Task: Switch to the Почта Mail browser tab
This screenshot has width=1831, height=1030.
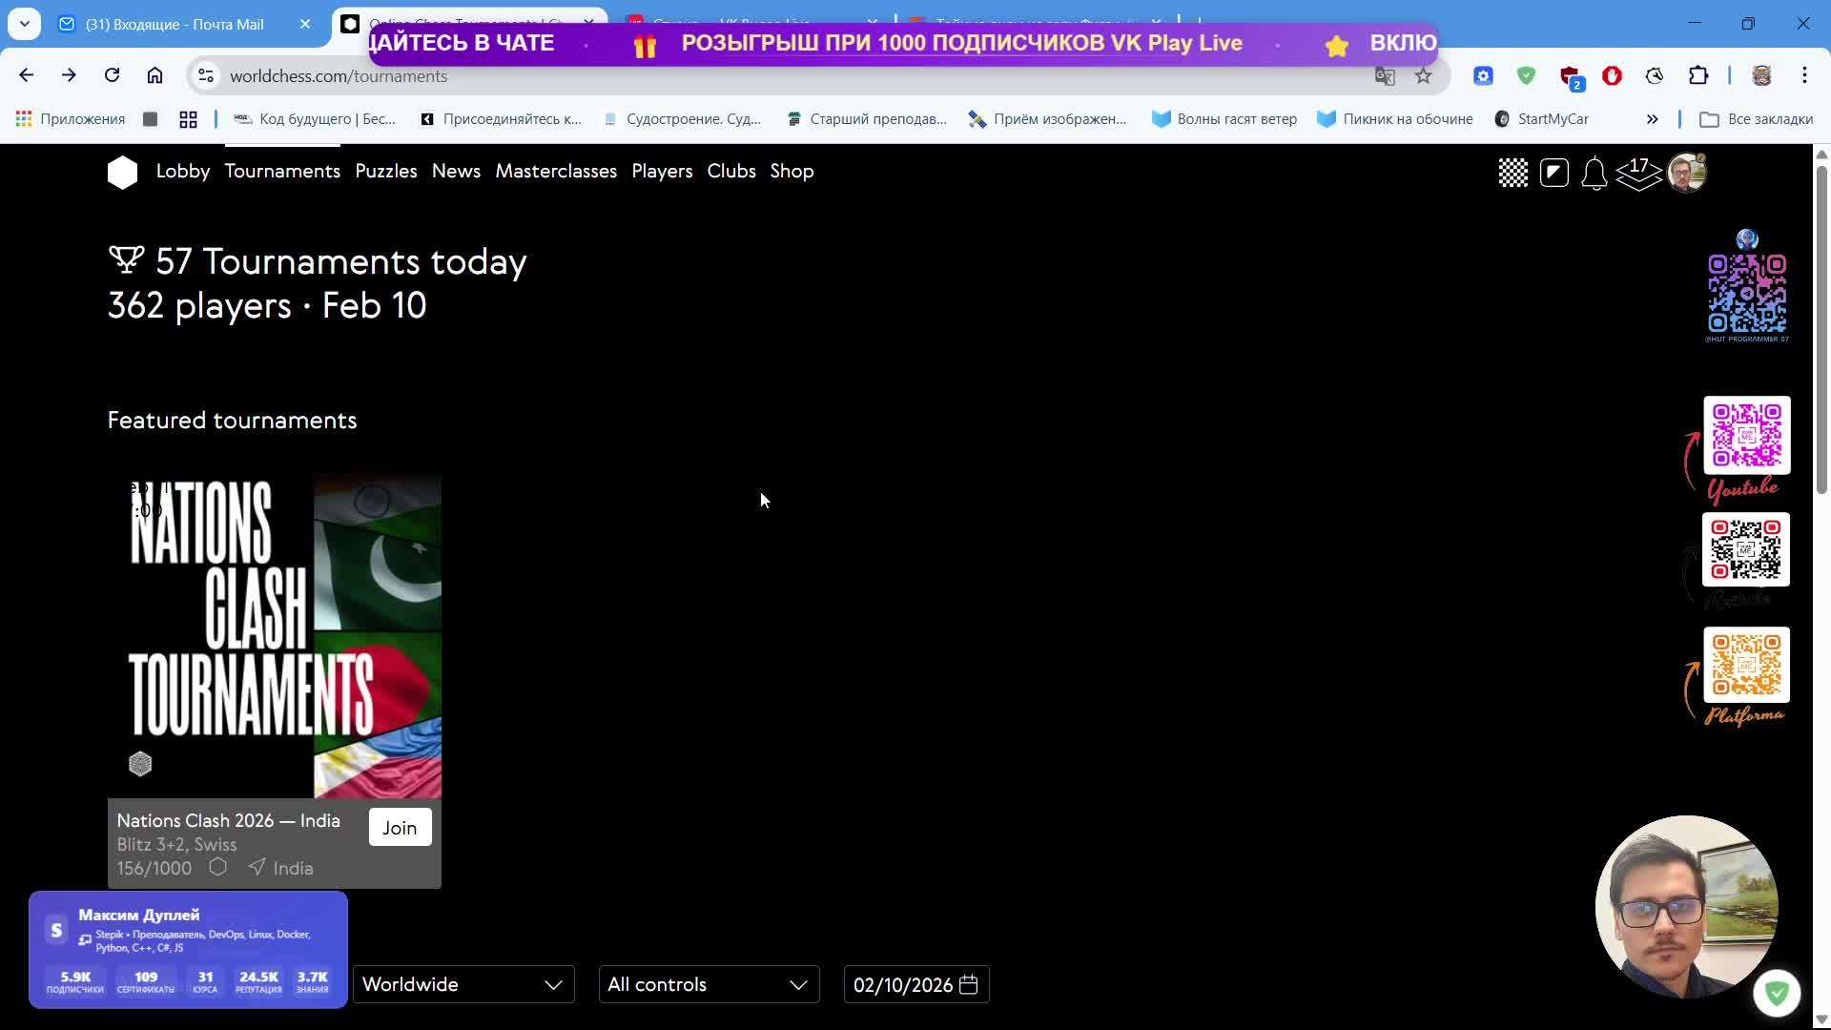Action: pyautogui.click(x=175, y=24)
